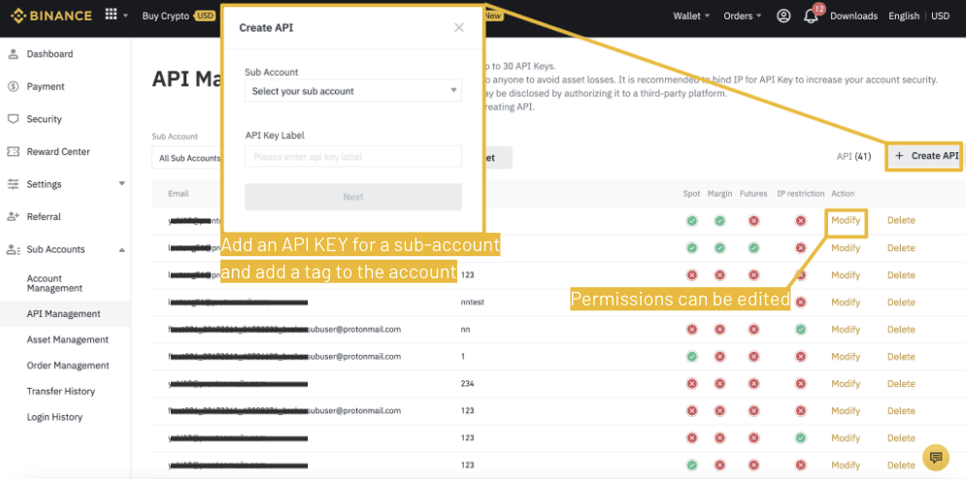Open Select your sub account dropdown
Screen dimensions: 966x479
point(352,91)
